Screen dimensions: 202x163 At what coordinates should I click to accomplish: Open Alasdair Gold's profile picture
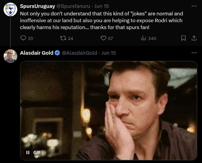[10, 56]
